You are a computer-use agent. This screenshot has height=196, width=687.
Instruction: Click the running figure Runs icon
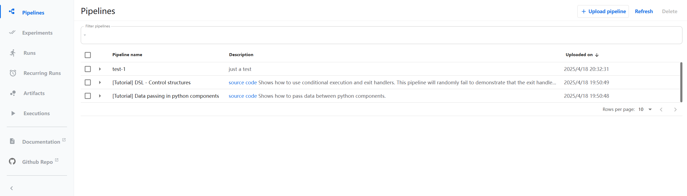pos(13,53)
